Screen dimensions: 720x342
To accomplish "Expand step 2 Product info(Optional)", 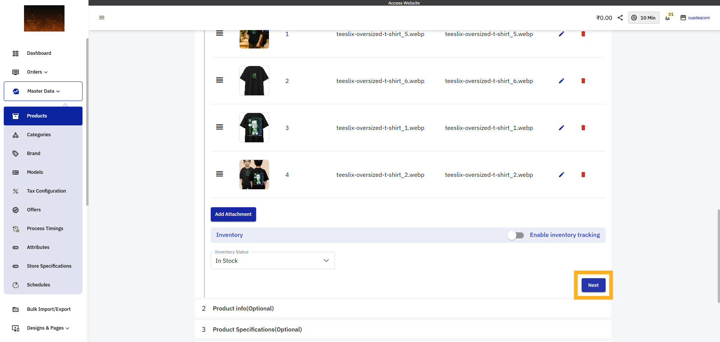I will [403, 309].
